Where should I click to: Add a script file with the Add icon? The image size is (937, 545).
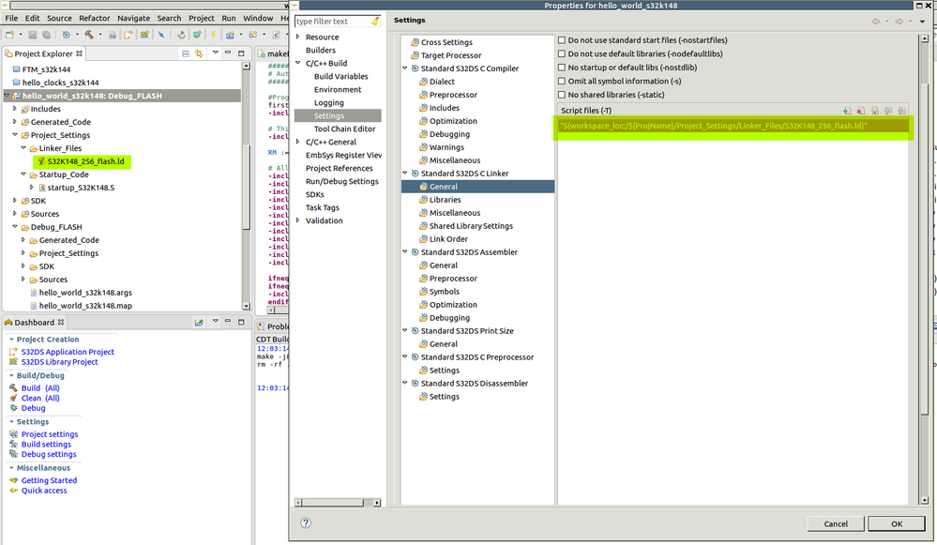point(847,111)
